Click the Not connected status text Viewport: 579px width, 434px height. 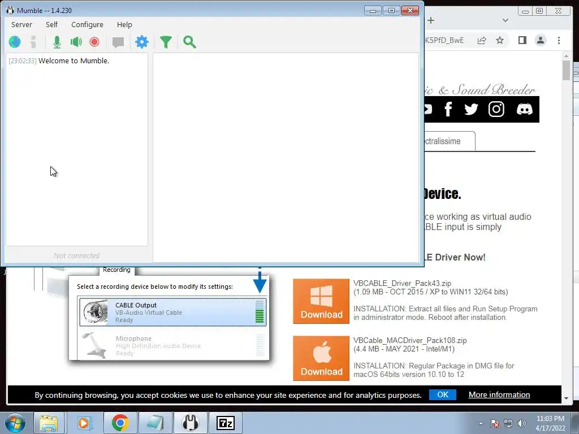coord(77,256)
